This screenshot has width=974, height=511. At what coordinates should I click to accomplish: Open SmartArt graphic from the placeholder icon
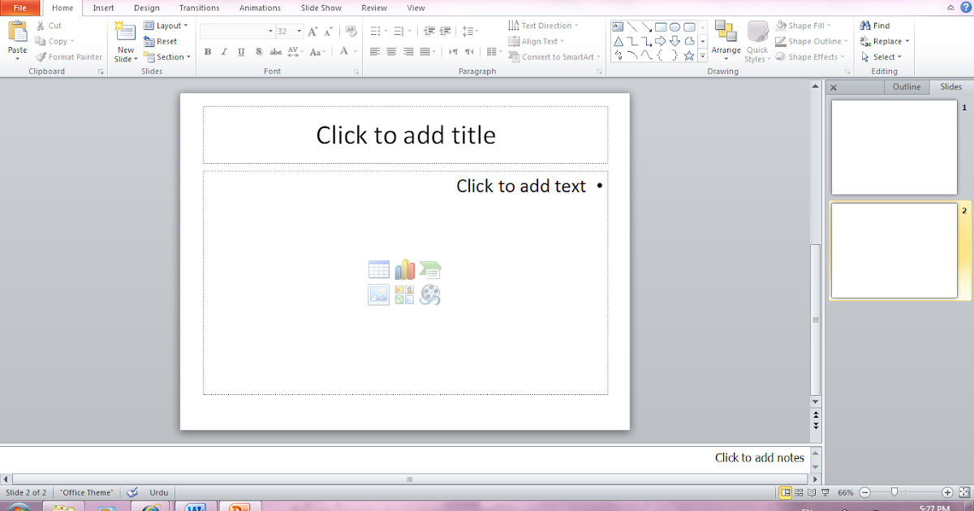coord(430,269)
